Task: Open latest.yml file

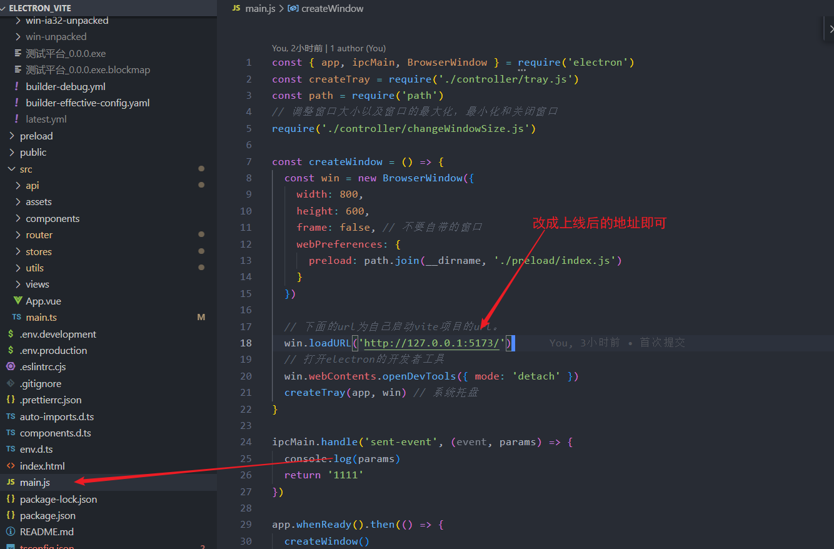Action: click(46, 119)
